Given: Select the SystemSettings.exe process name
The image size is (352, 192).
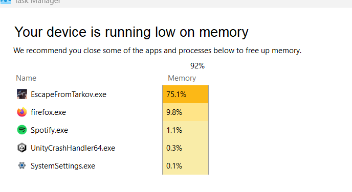Looking at the screenshot, I should [63, 166].
